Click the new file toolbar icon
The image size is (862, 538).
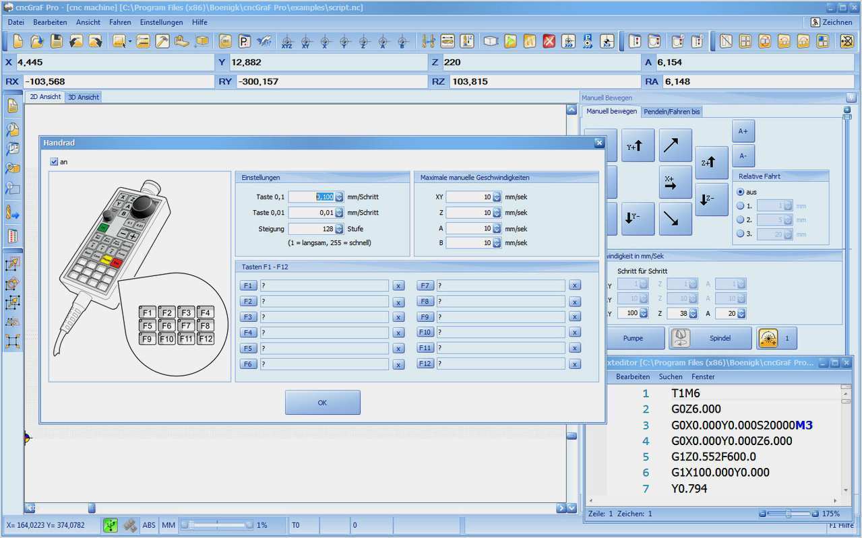18,41
